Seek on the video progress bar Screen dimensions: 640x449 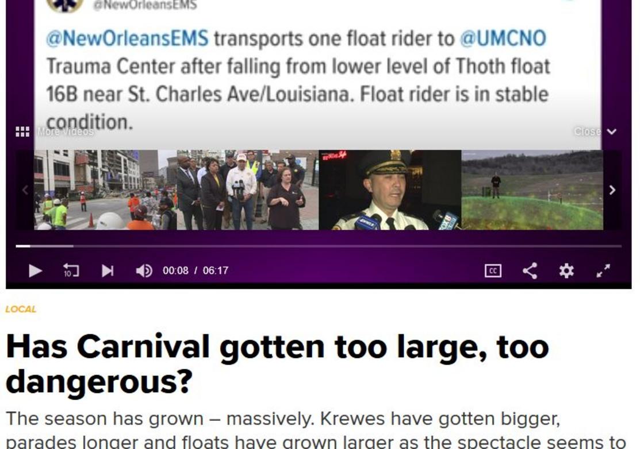[319, 246]
